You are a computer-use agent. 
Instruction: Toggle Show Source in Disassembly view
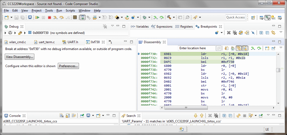pyautogui.click(x=245, y=48)
